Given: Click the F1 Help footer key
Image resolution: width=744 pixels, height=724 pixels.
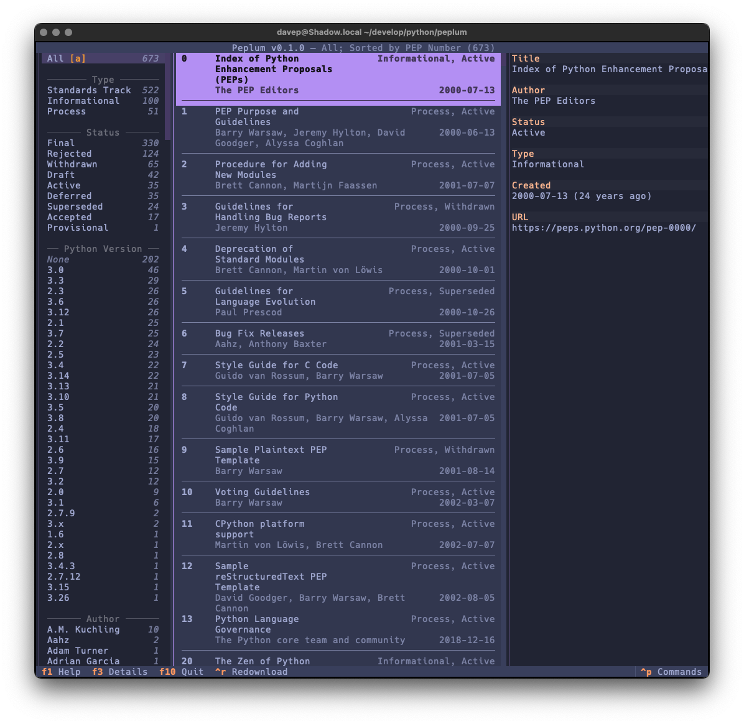Looking at the screenshot, I should click(61, 672).
